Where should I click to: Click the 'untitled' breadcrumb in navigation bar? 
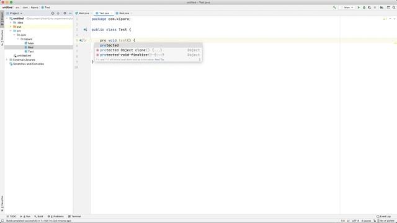[7, 7]
